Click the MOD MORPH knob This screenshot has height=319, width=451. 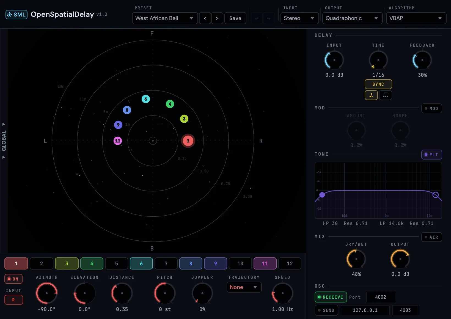coord(400,130)
